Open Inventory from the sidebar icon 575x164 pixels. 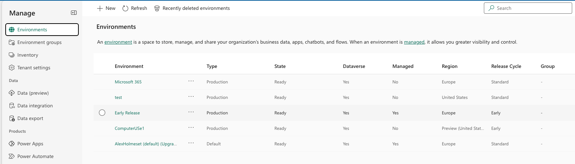pos(12,55)
